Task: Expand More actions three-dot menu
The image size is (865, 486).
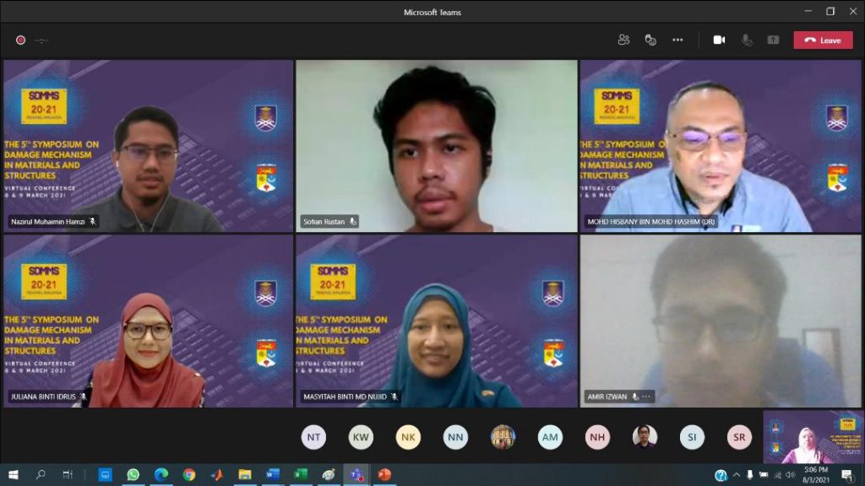Action: 677,40
